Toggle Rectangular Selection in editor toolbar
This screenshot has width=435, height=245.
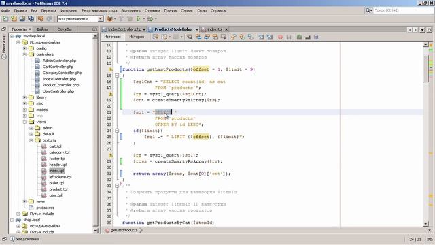[224, 37]
